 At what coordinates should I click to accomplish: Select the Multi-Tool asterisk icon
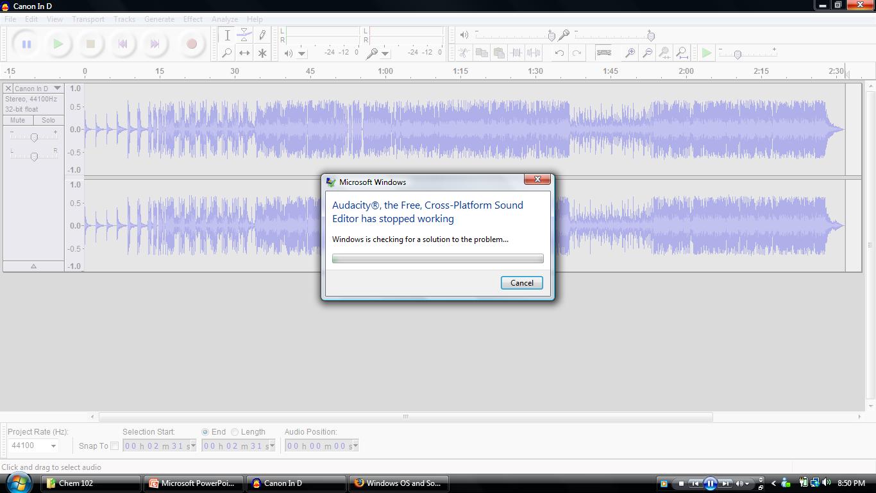[262, 53]
